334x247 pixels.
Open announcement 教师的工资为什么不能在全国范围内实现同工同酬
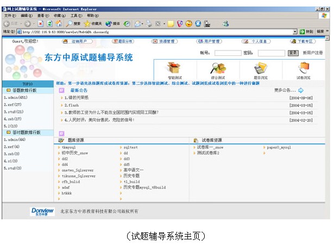(109, 112)
